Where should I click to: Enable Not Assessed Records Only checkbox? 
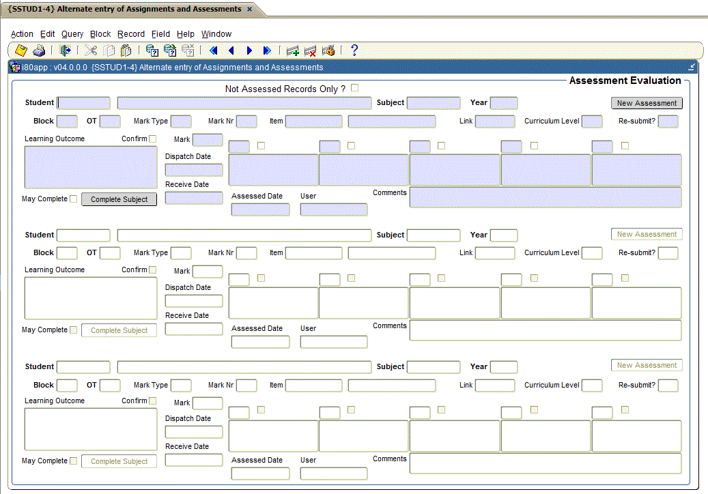pos(354,88)
